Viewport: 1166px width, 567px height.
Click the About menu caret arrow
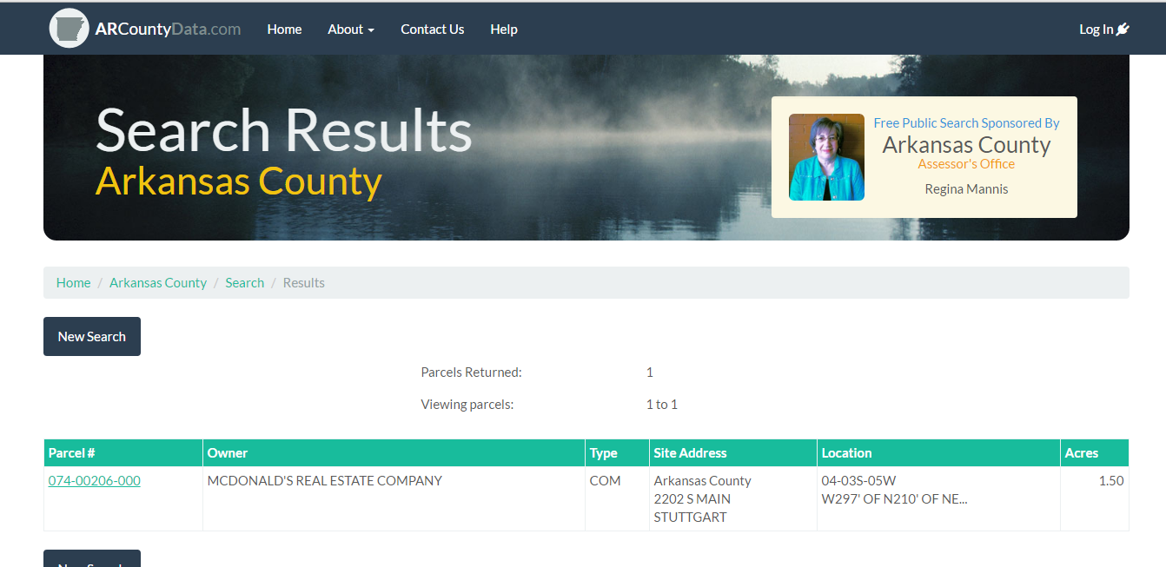point(371,30)
